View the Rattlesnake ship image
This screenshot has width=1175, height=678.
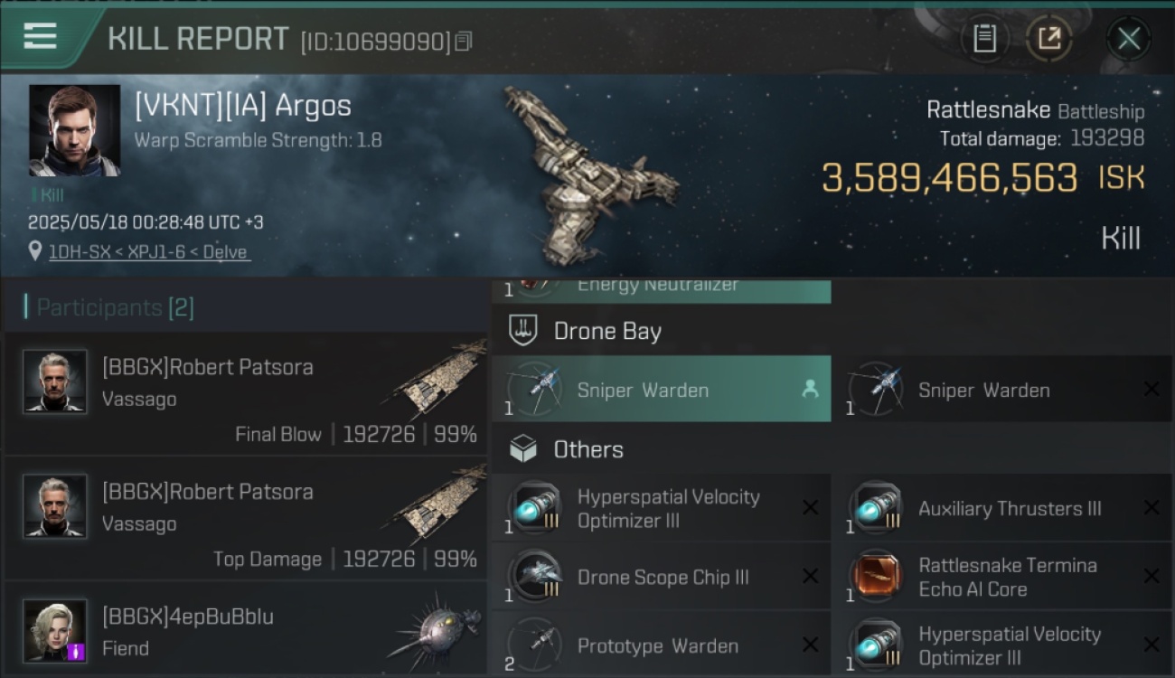pyautogui.click(x=587, y=172)
